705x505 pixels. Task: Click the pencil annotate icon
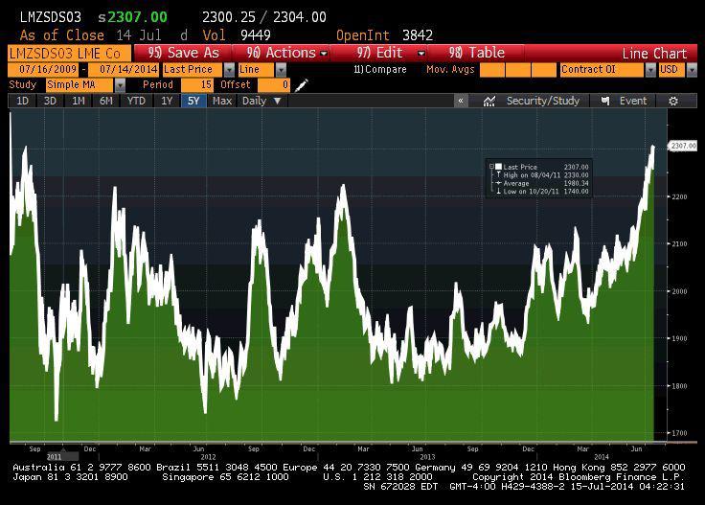(302, 85)
